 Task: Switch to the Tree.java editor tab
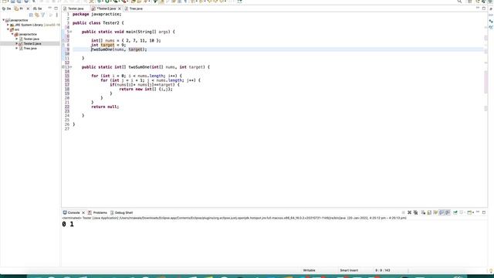(x=134, y=8)
